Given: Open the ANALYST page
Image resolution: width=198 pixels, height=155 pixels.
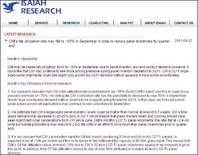Looking at the screenshot, I should click(127, 23).
